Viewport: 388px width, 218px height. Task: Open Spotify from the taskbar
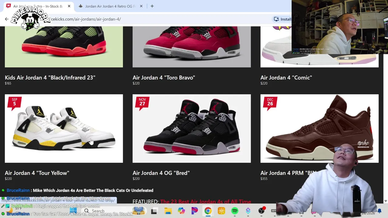pyautogui.click(x=235, y=211)
